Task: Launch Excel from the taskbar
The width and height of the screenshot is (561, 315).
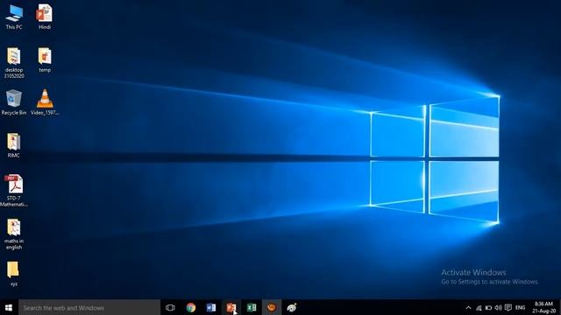Action: coord(252,307)
